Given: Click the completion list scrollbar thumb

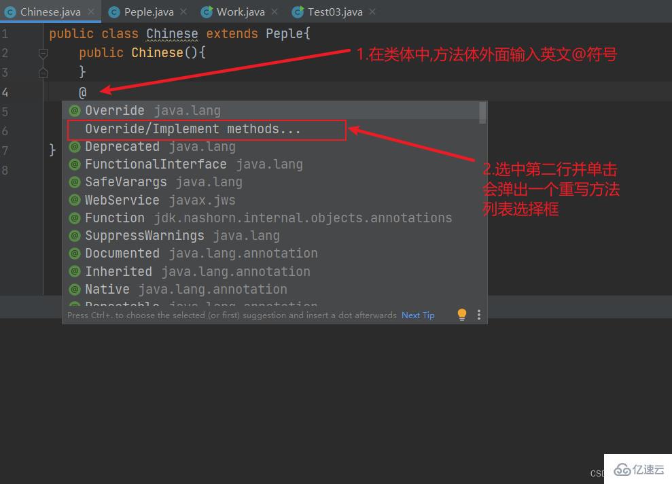Looking at the screenshot, I should tap(482, 113).
